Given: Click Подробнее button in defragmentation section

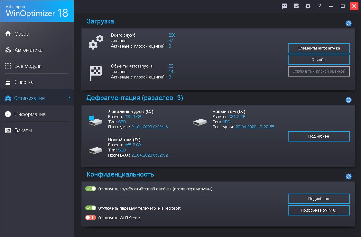Looking at the screenshot, I should tap(319, 136).
